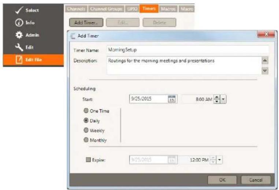Open the Start time dropdown arrow
The width and height of the screenshot is (279, 190).
(223, 99)
